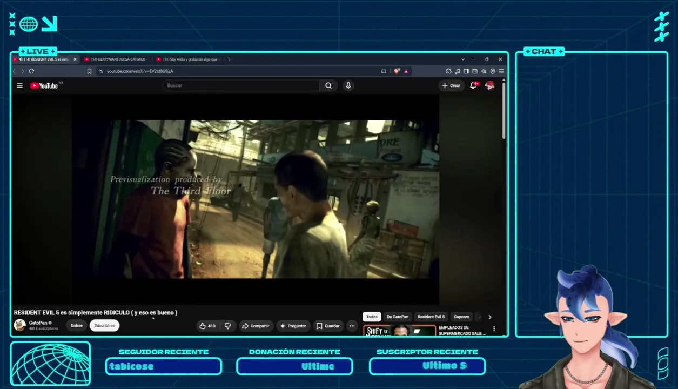
Task: Open the browser extensions puzzle icon
Action: pos(448,71)
